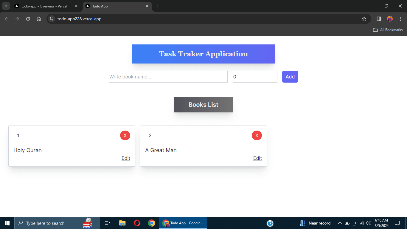View site information in address bar

(52, 19)
